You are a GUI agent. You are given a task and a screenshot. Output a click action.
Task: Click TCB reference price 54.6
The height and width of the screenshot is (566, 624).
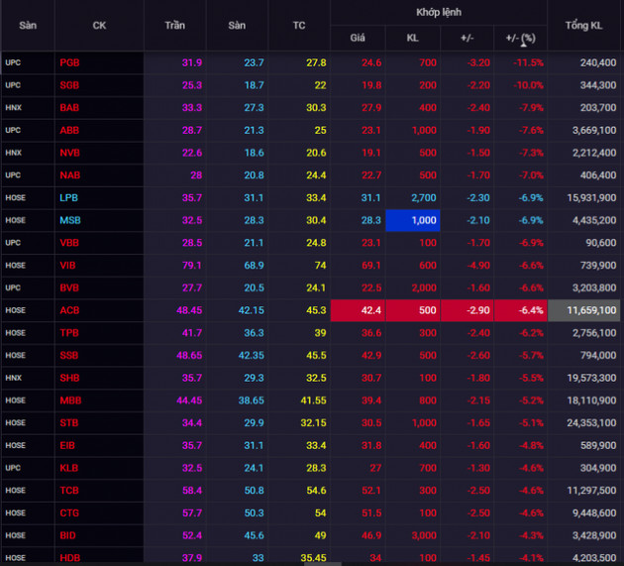[x=316, y=491]
